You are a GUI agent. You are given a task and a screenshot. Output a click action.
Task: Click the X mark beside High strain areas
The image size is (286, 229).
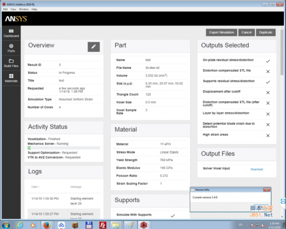[268, 135]
